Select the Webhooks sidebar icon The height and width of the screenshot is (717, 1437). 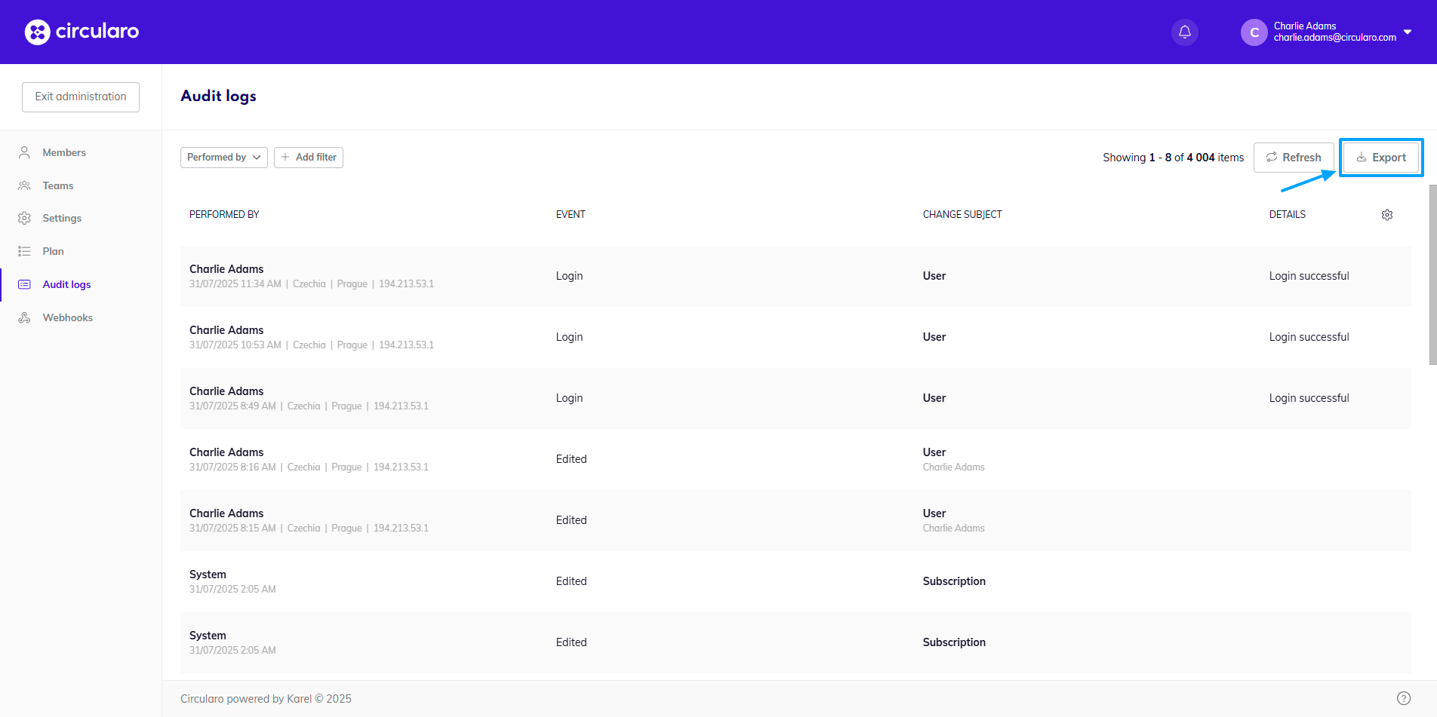[23, 317]
